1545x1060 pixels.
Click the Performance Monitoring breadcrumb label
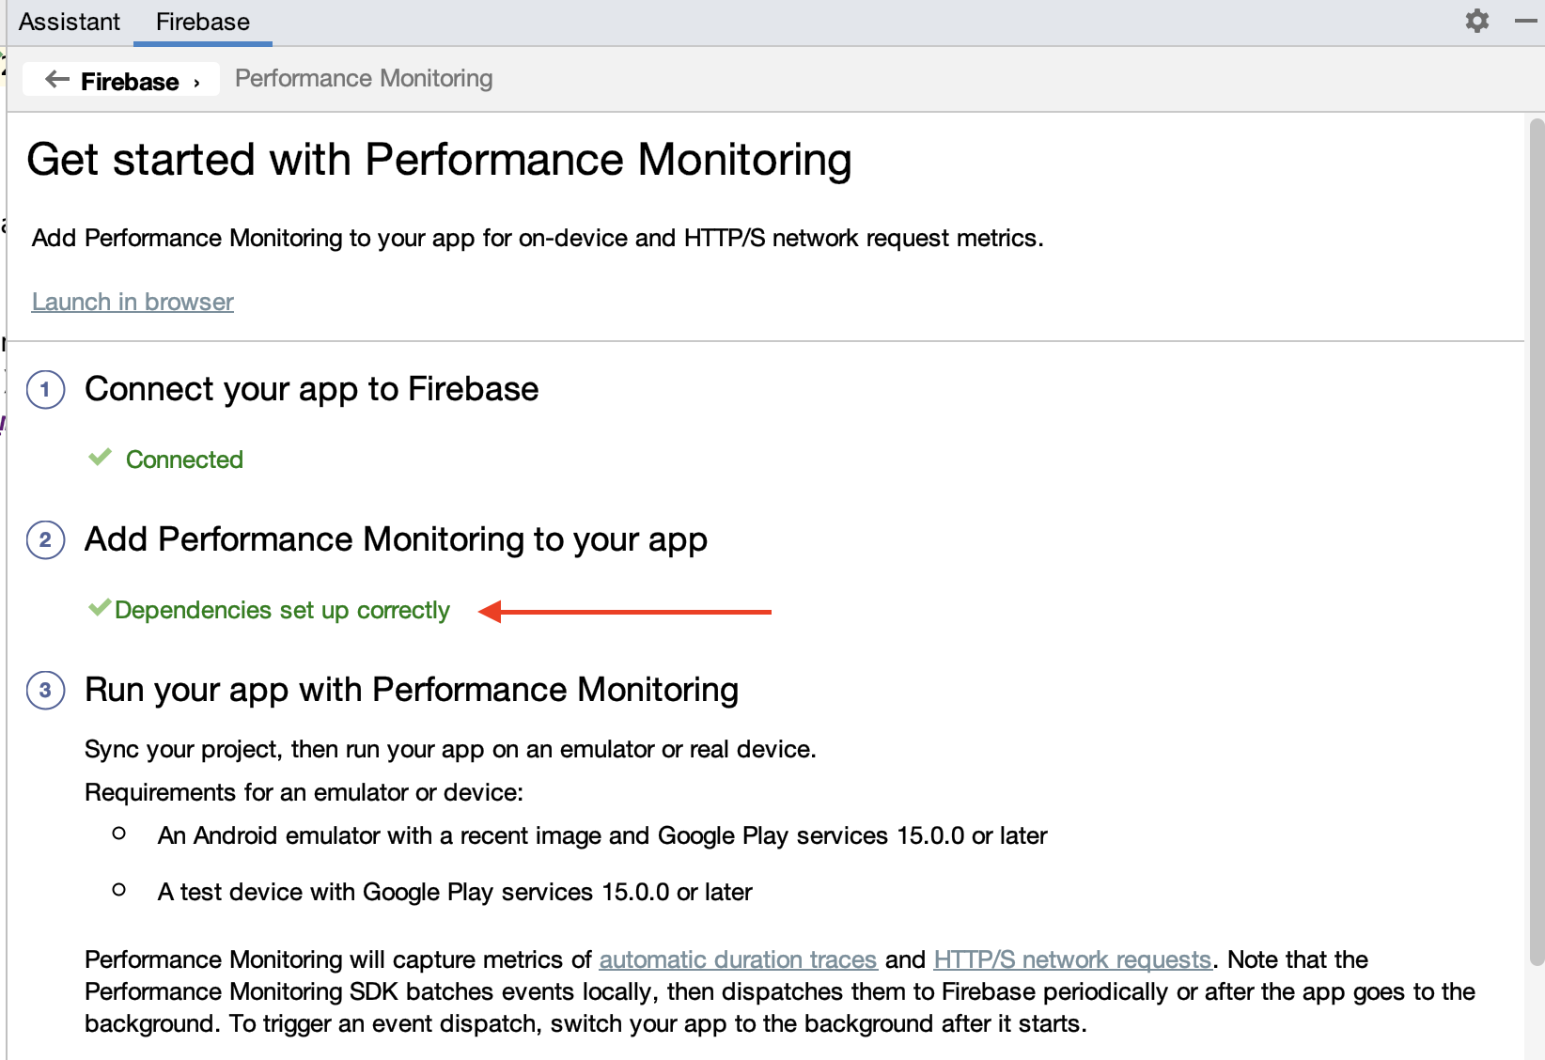pos(363,78)
